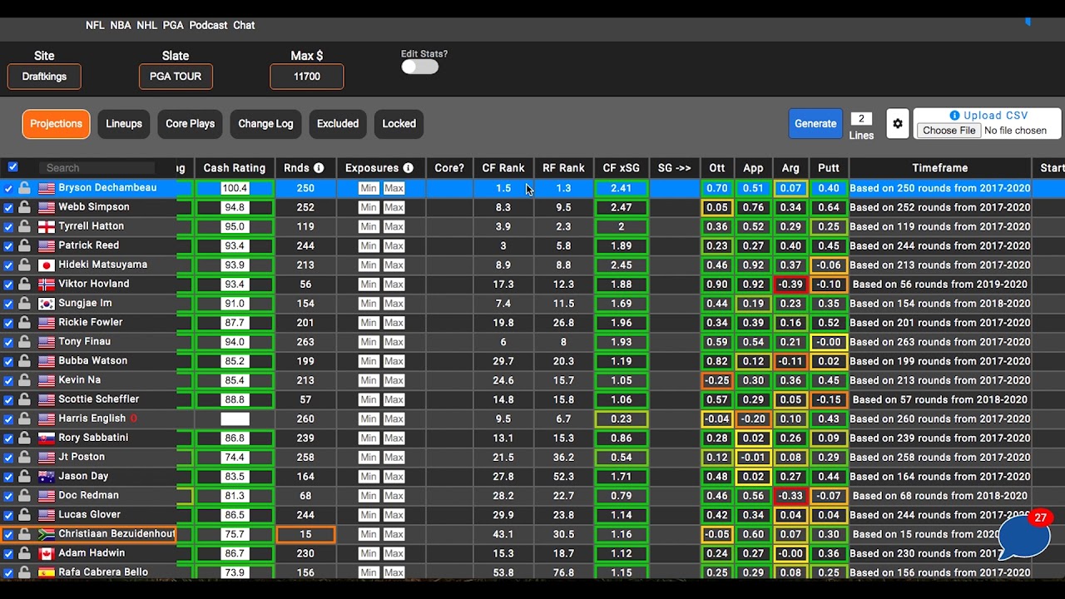This screenshot has height=599, width=1065.
Task: Open the Podcast menu link
Action: tap(208, 26)
